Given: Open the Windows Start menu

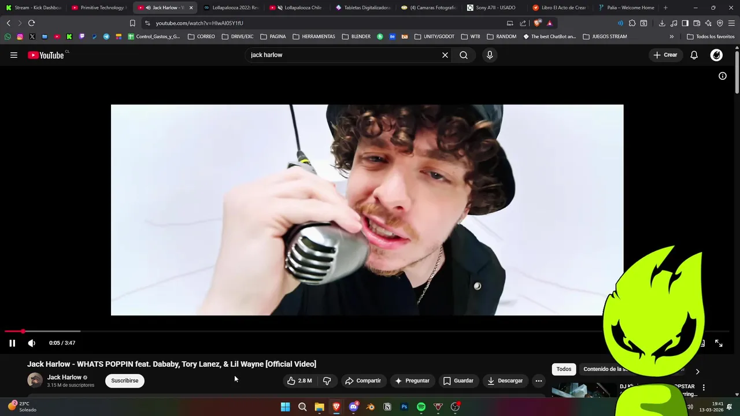Looking at the screenshot, I should [x=285, y=407].
